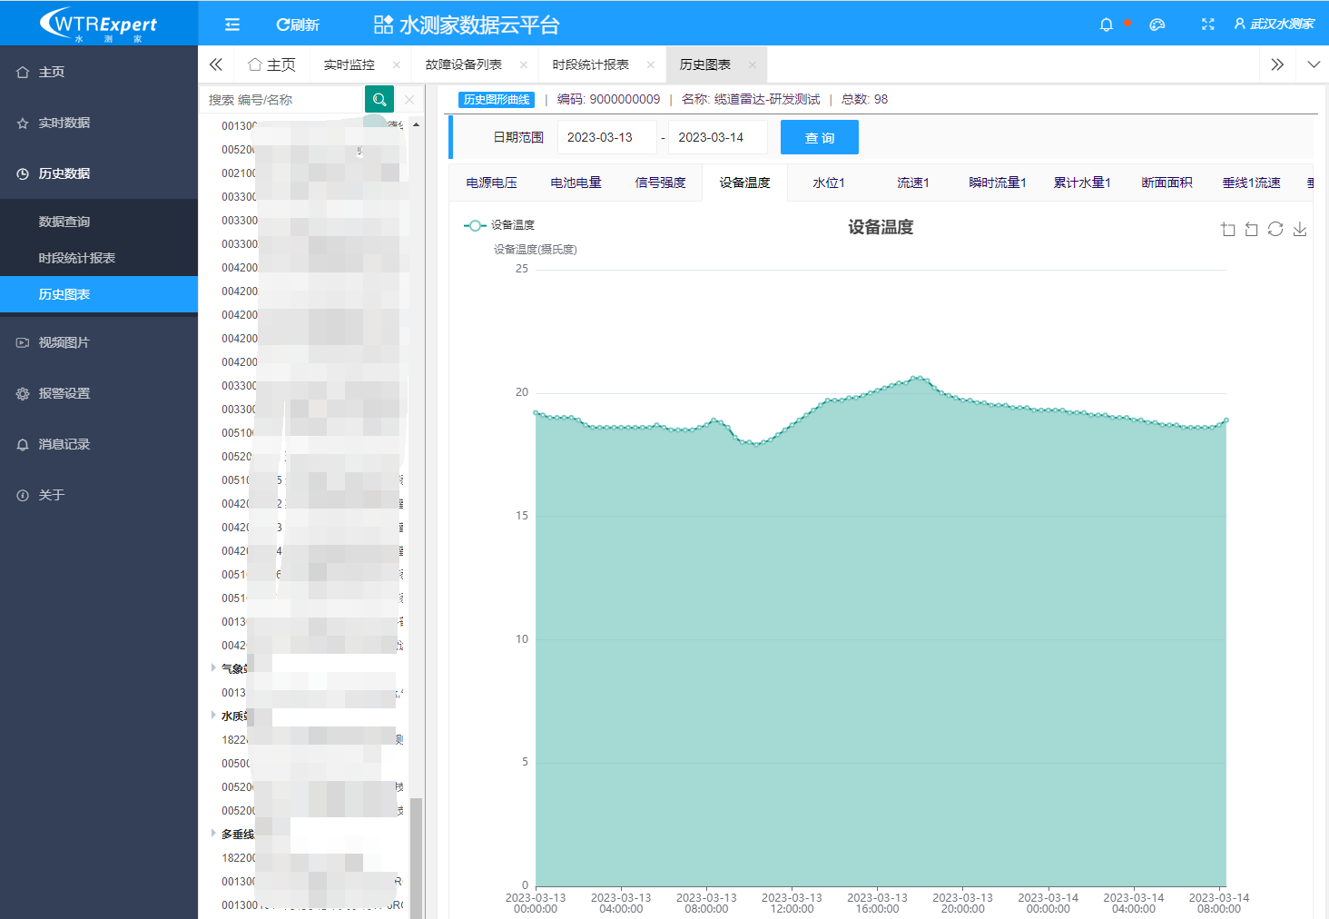1329x919 pixels.
Task: Collapse sidebar using hamburger menu icon
Action: coord(232,25)
